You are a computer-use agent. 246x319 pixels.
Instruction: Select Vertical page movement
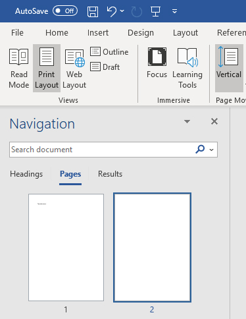point(229,69)
